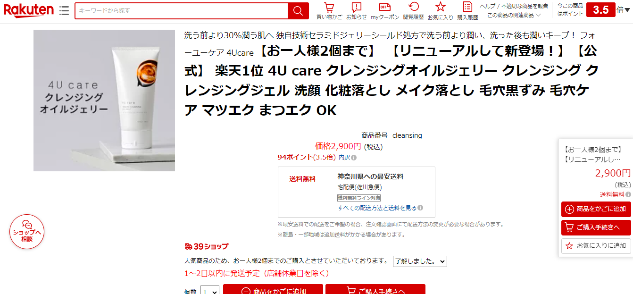633x294 pixels.
Task: Open the quantity (個数) dropdown
Action: point(209,291)
